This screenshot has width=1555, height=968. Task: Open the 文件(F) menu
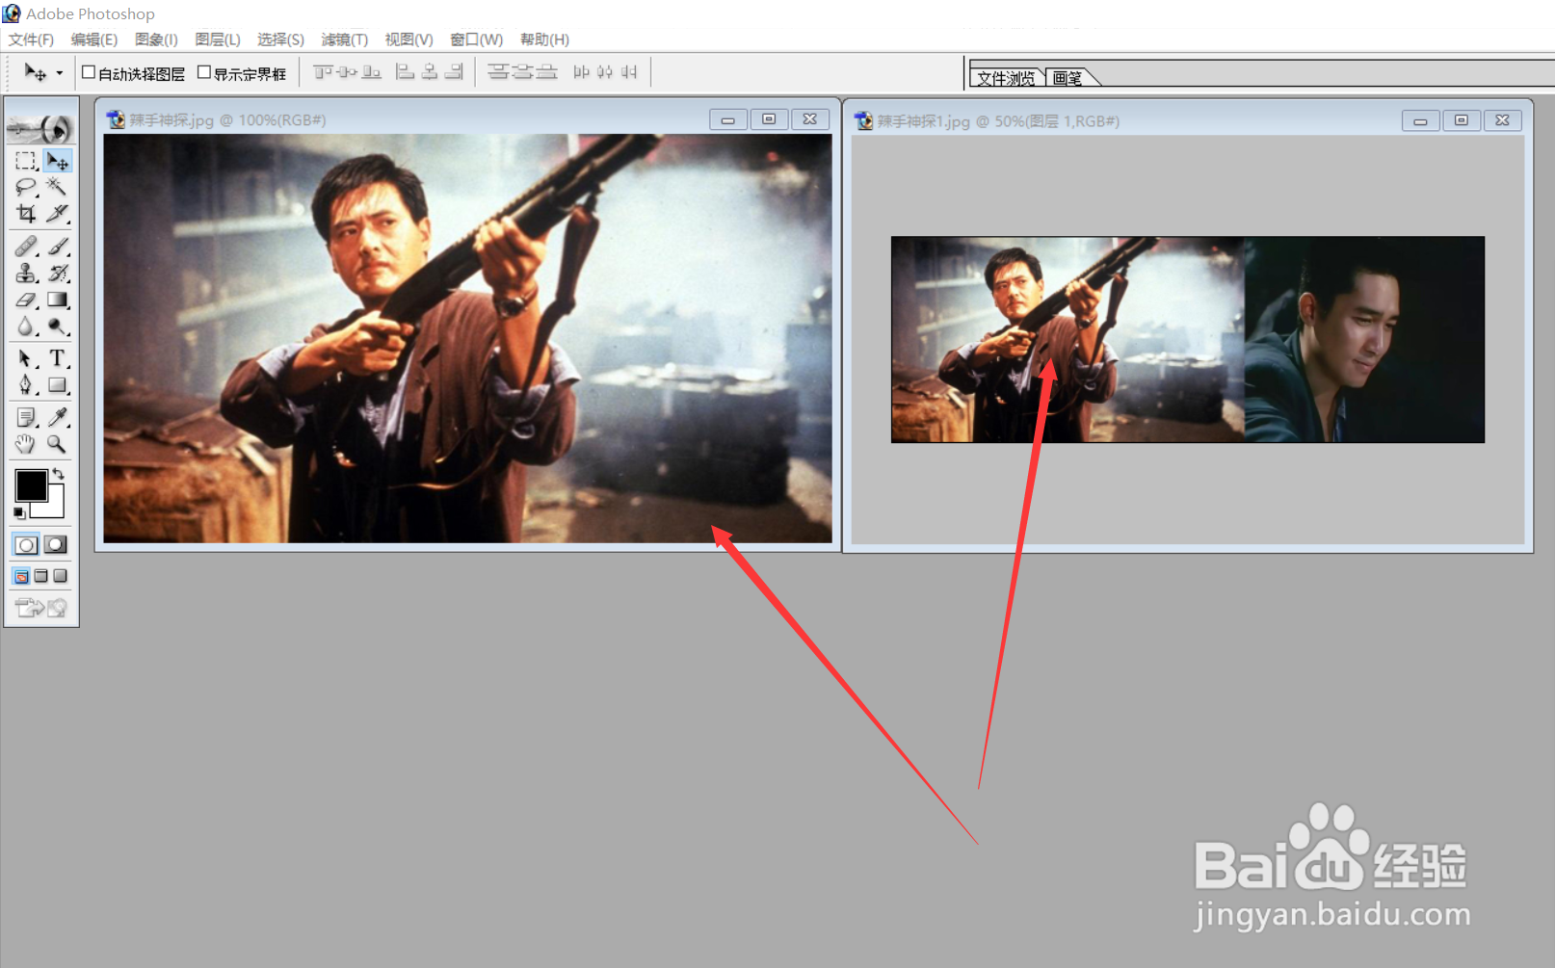(31, 39)
